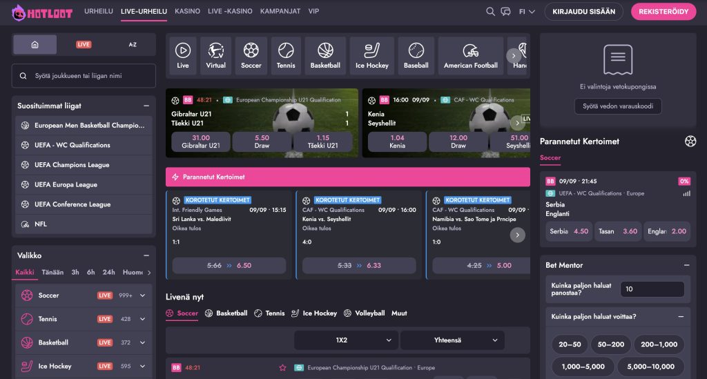Choose the 1,000–5,000 winnings range
This screenshot has height=379, width=707.
point(583,367)
